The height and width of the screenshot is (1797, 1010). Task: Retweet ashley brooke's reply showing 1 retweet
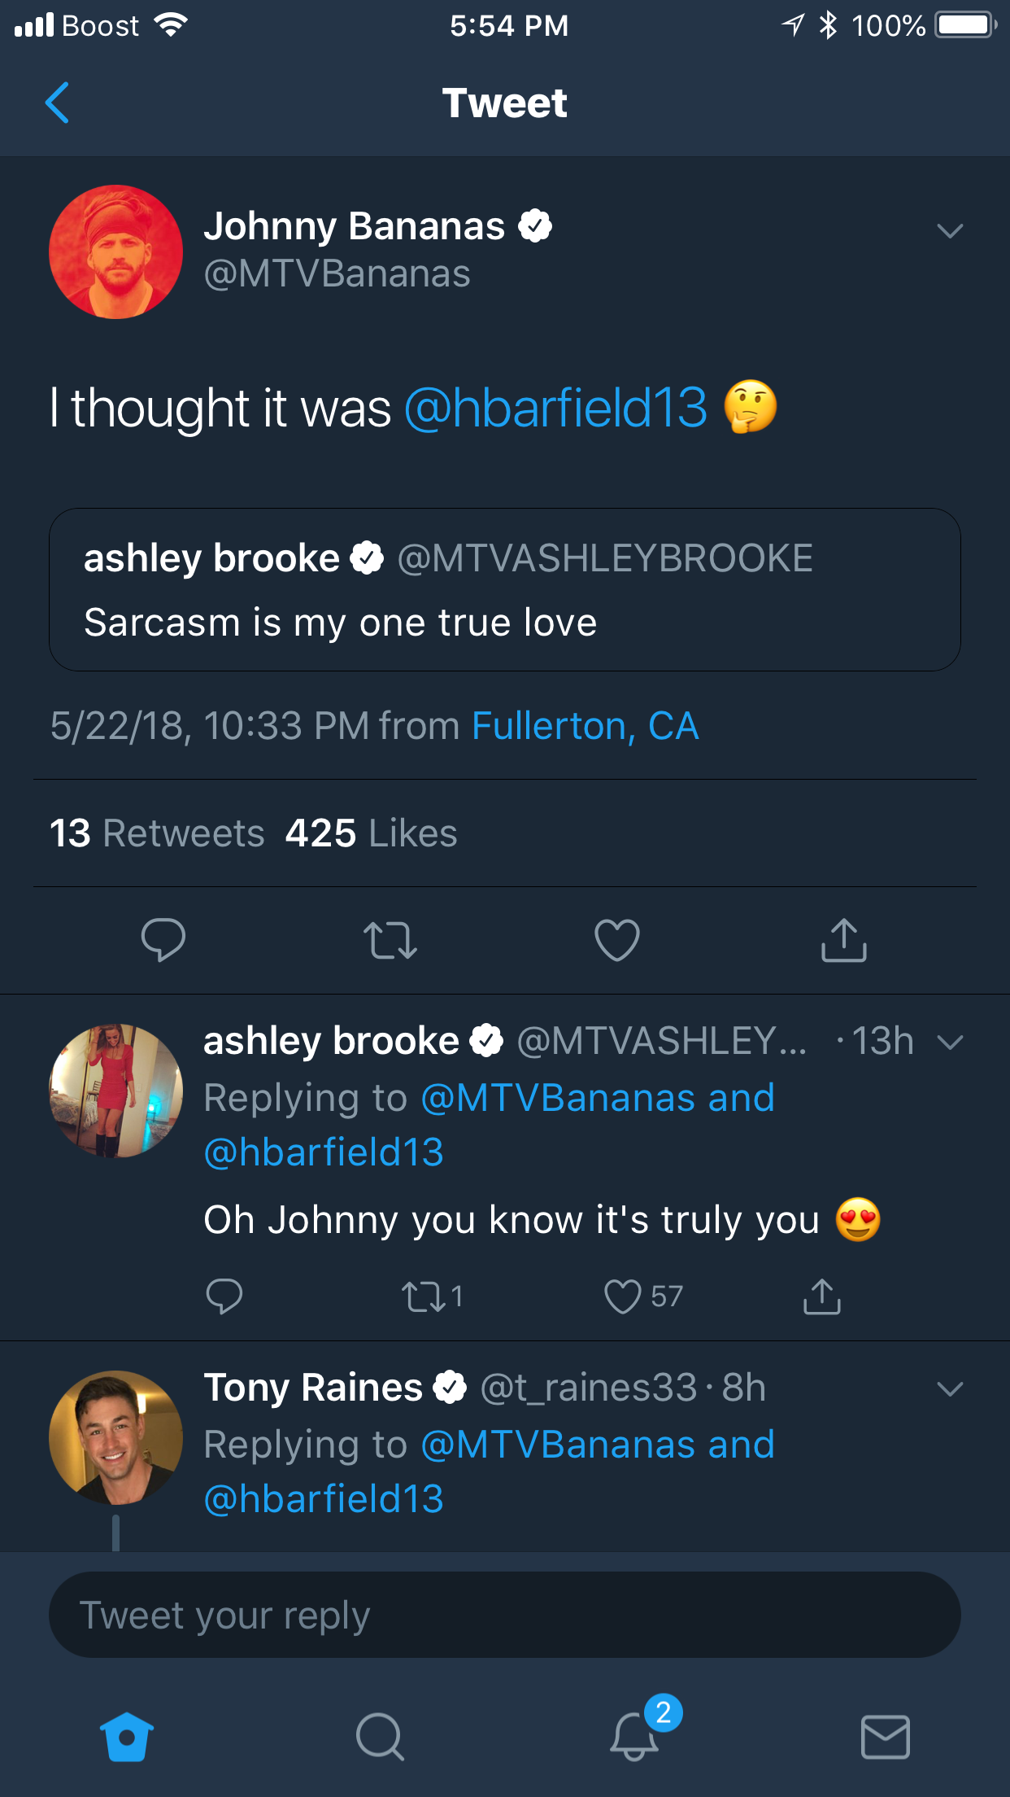tap(433, 1296)
